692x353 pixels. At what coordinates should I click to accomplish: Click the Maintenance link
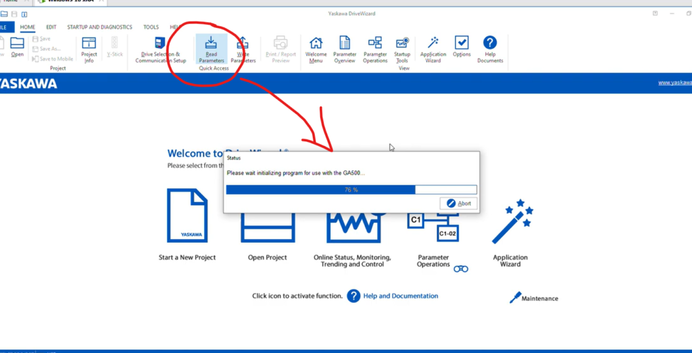pyautogui.click(x=539, y=298)
